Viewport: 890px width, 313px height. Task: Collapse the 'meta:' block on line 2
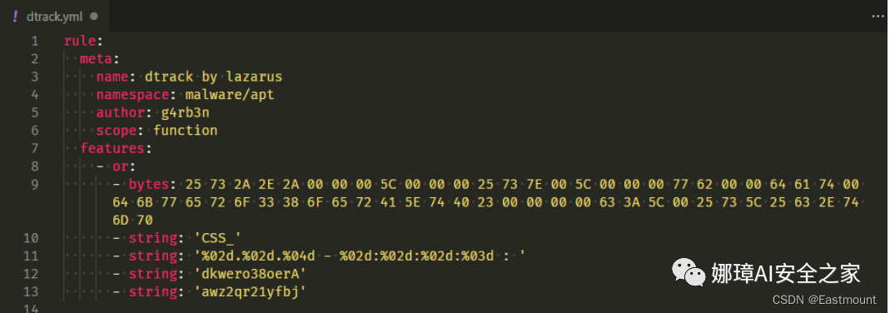99,59
